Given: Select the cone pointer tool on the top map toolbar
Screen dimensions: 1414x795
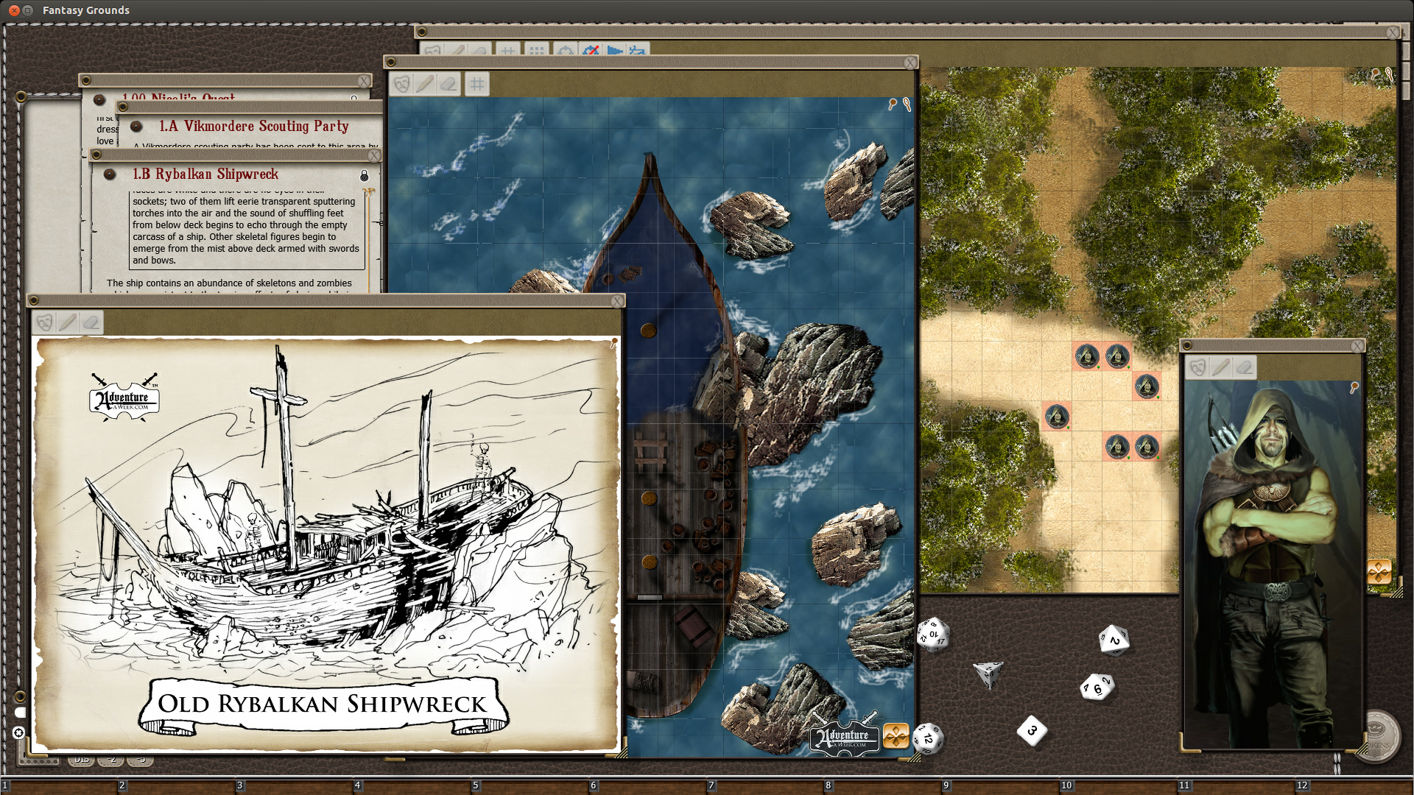Looking at the screenshot, I should click(617, 50).
